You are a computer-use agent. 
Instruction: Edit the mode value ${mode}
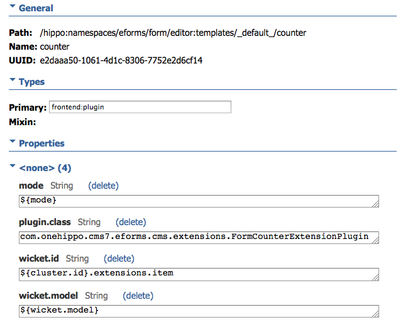pos(199,201)
